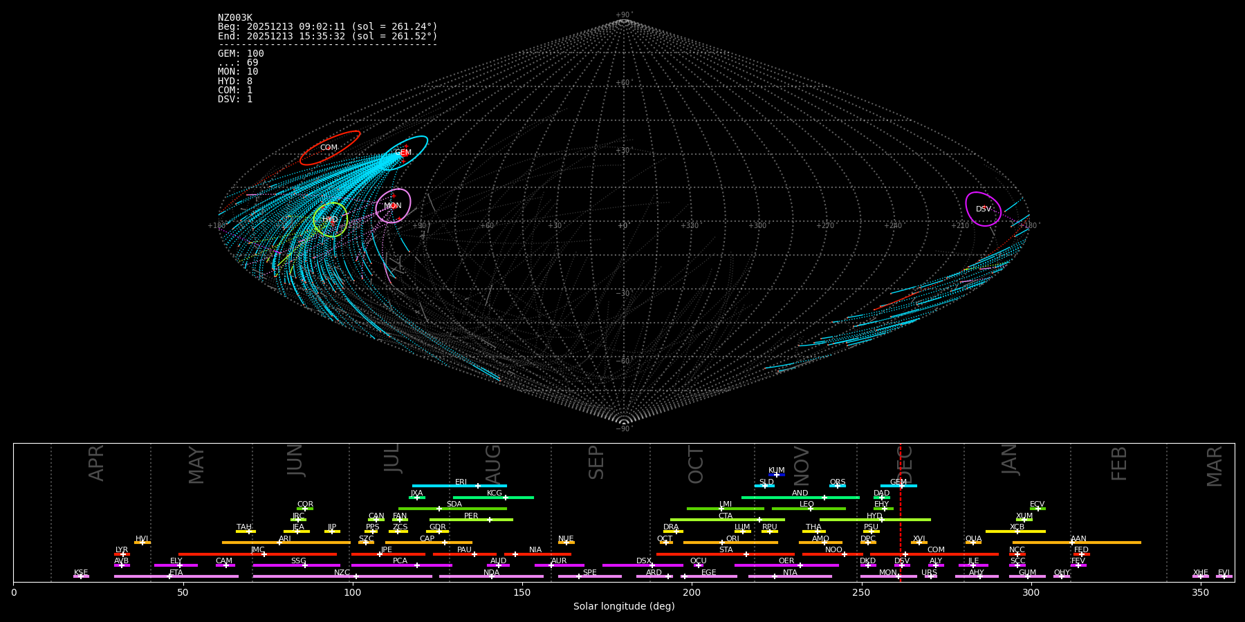1245x622 pixels.
Task: Click the 250 tick label on solar longitude axis
Action: pos(861,592)
